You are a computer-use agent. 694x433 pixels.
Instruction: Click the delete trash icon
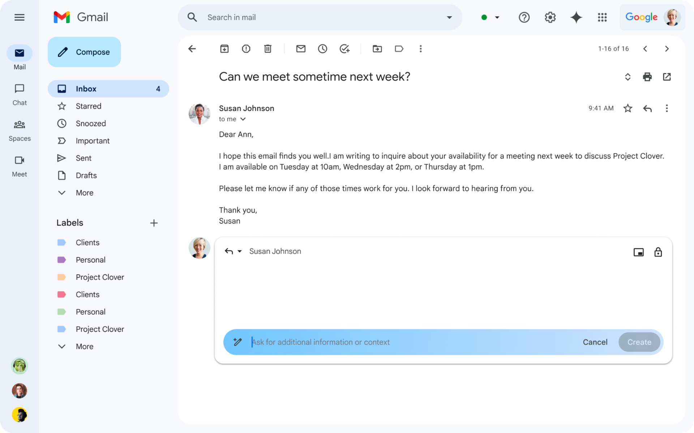pos(268,48)
